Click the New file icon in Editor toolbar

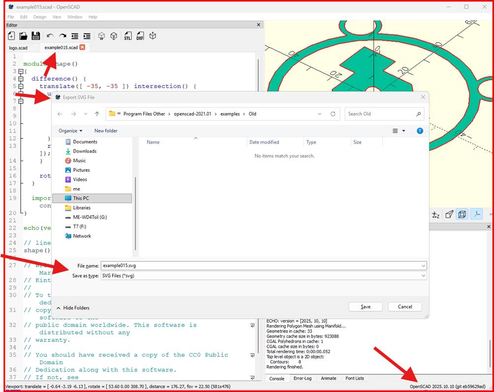tap(11, 36)
